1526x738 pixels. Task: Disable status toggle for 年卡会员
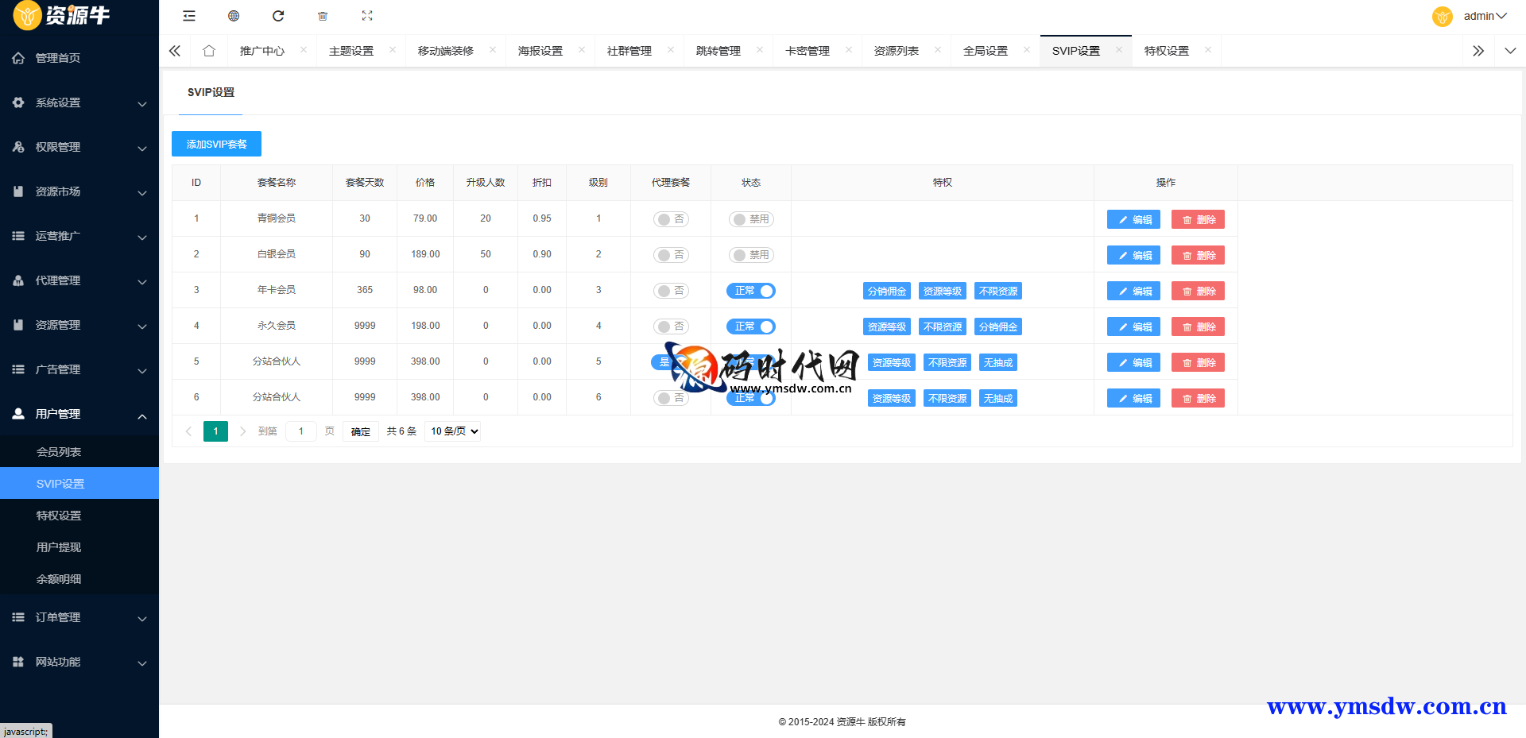[x=751, y=291]
